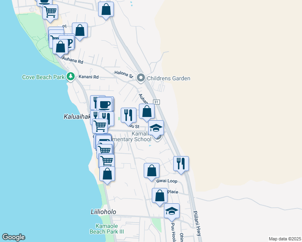
Task: Click the Cove Beach Park tree marker
Action: (x=71, y=76)
